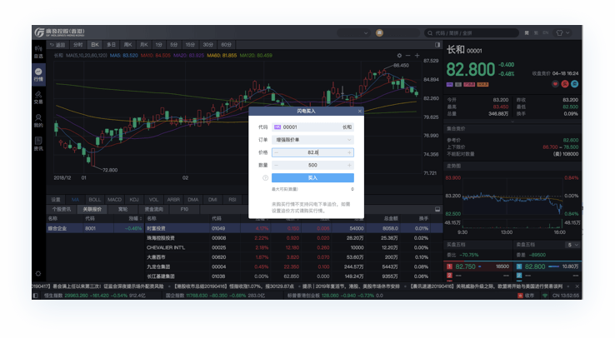Click the 返回 back button
The image size is (615, 338).
(57, 45)
